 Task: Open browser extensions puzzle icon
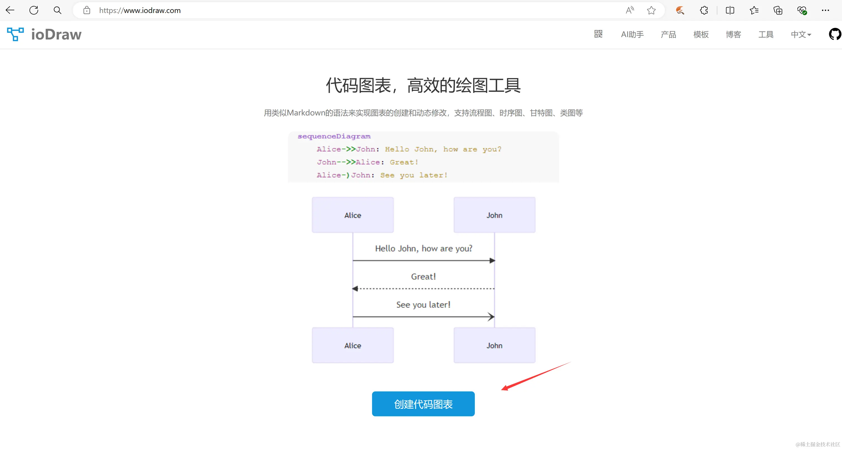(x=704, y=11)
